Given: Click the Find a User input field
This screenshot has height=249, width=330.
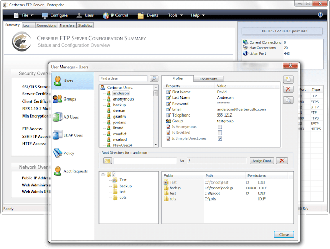Looking at the screenshot, I should pos(123,78).
